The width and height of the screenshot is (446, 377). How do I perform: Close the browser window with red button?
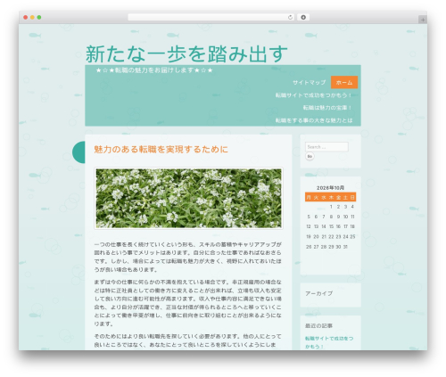pos(26,18)
